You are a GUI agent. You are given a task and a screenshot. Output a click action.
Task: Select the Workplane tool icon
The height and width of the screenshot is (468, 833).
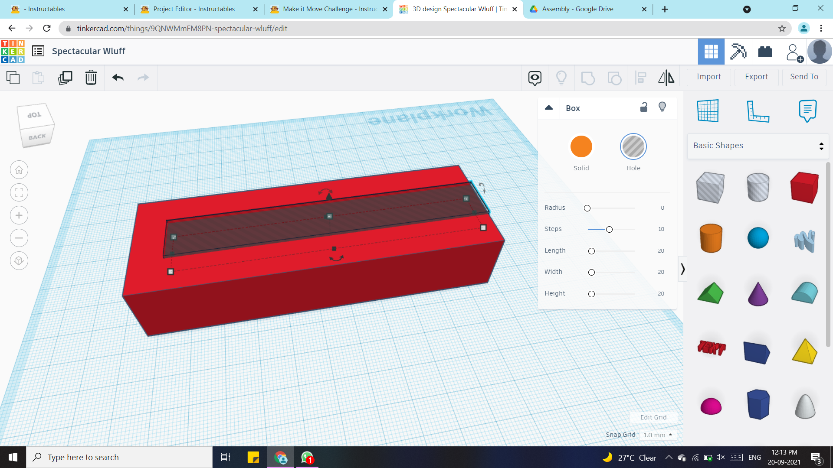coord(708,111)
